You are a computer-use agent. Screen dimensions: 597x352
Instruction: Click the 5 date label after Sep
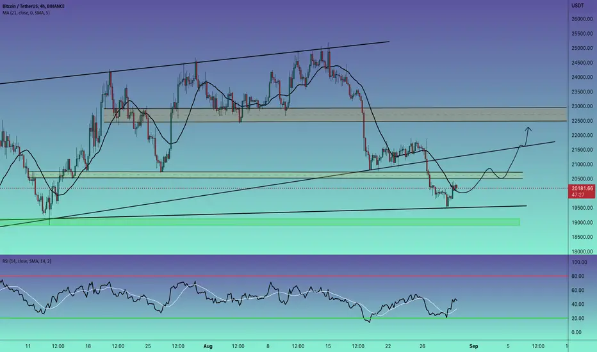pyautogui.click(x=508, y=346)
